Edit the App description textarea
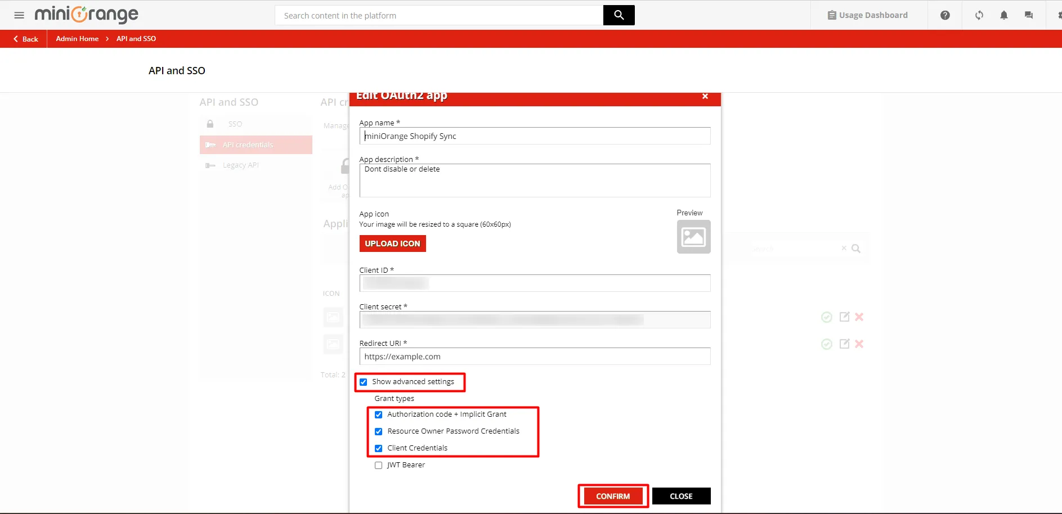1062x514 pixels. (x=535, y=181)
